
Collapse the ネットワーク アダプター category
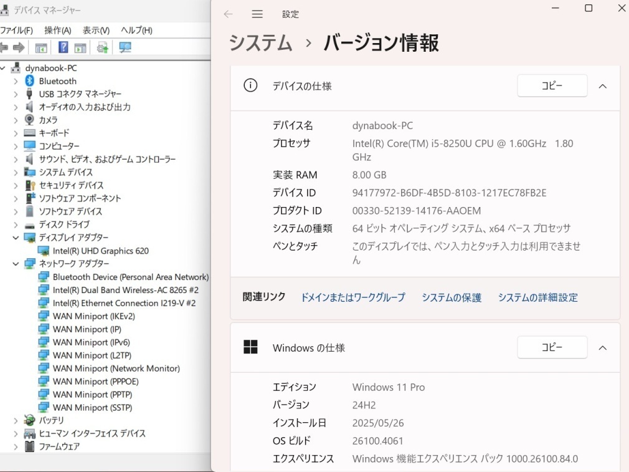tap(14, 263)
